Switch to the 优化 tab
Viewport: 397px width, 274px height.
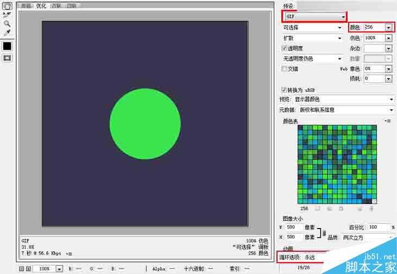41,6
